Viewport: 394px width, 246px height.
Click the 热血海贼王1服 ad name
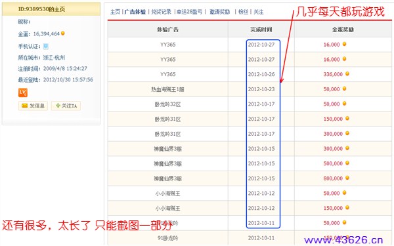[168, 89]
